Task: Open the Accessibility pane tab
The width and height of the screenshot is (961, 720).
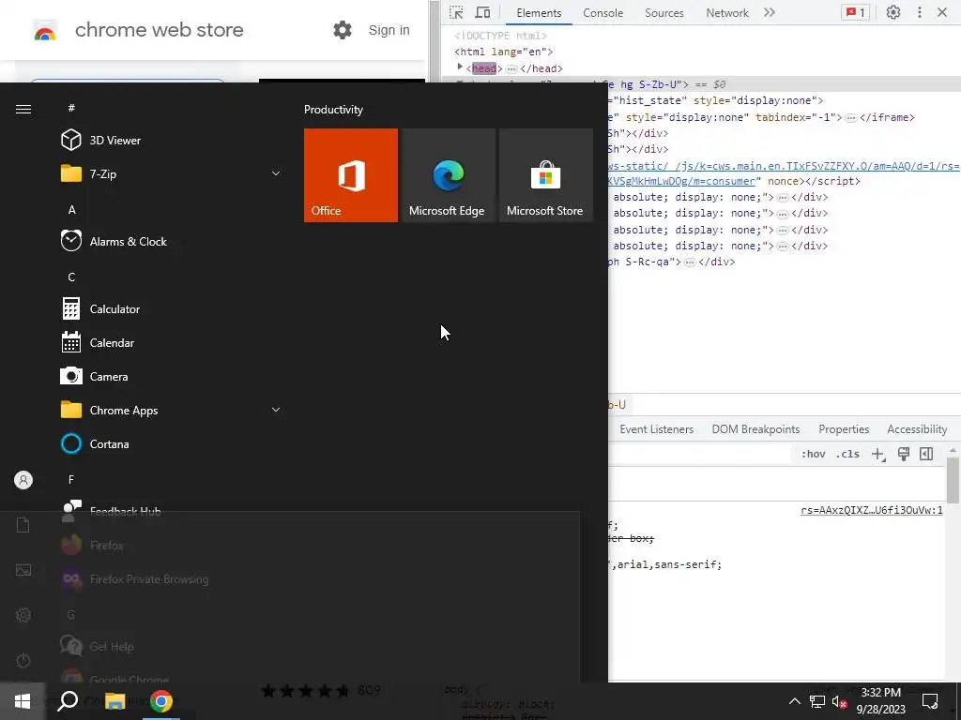Action: pyautogui.click(x=917, y=429)
